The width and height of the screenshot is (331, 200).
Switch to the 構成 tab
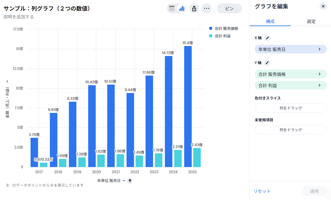pos(270,21)
